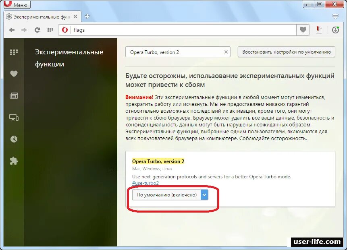Go forward with the forward arrow

point(24,30)
